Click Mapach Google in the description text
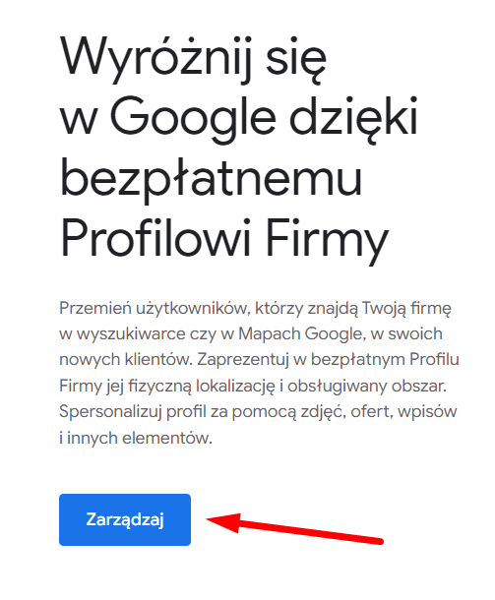The height and width of the screenshot is (600, 495). (300, 334)
